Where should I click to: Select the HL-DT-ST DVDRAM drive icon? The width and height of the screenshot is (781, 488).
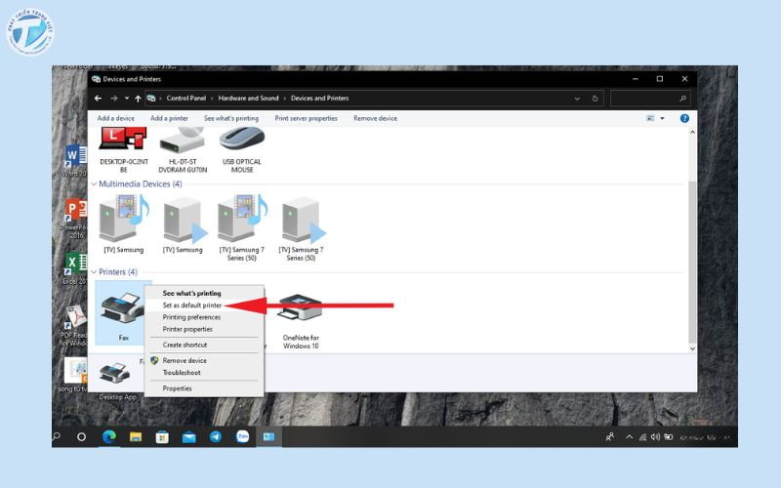(x=182, y=142)
